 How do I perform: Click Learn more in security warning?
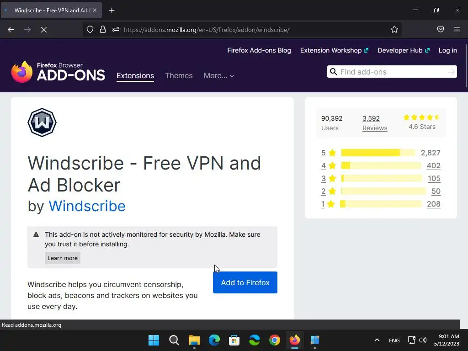[x=62, y=258]
